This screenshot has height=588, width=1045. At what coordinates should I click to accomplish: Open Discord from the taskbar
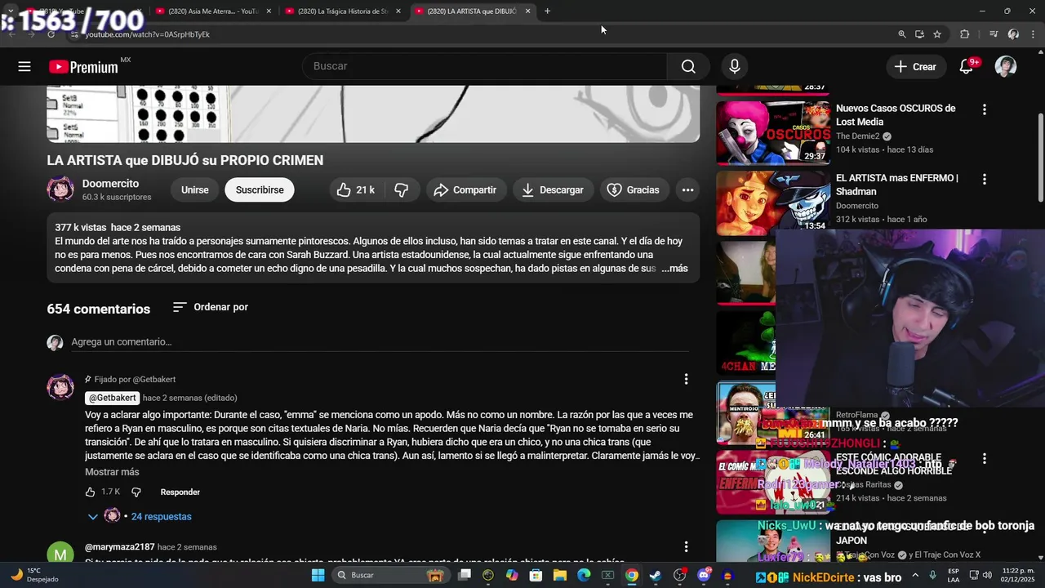(705, 575)
